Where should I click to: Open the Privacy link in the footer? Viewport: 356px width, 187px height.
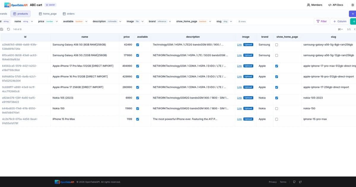click(273, 182)
